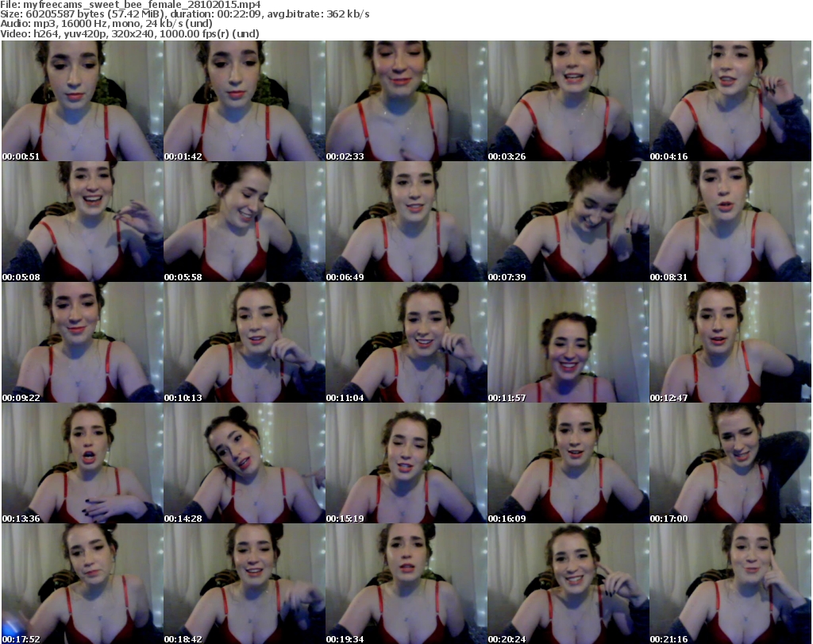Open the frame stamped 00:05:58
This screenshot has height=644, width=813.
point(245,222)
